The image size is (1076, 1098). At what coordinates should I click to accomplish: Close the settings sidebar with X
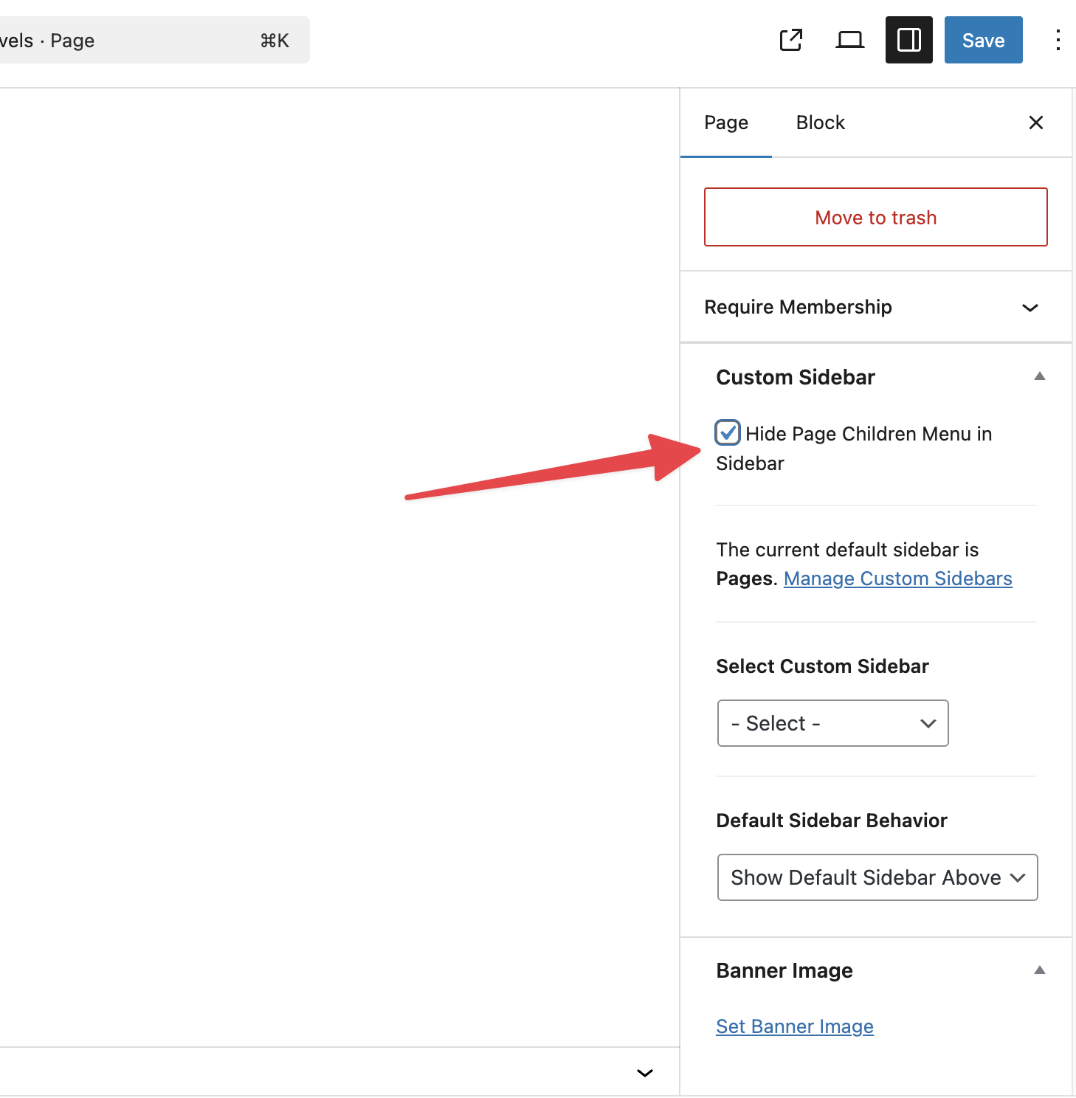1035,122
